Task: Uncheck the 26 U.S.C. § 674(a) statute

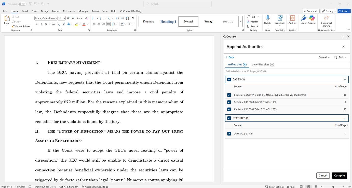Action: coord(229,134)
